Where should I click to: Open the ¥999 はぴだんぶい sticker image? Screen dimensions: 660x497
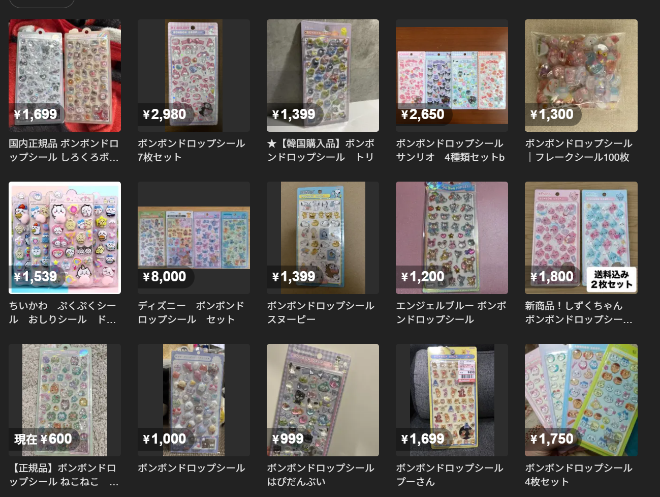tap(323, 400)
